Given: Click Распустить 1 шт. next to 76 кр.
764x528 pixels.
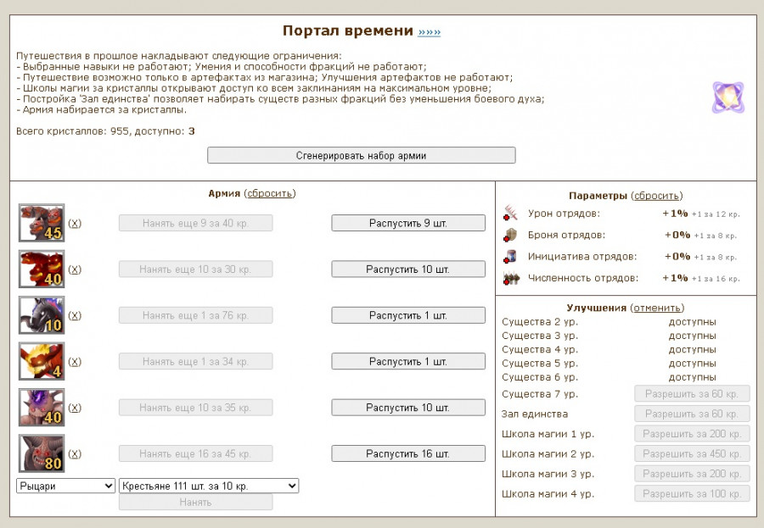Looking at the screenshot, I should pyautogui.click(x=408, y=315).
